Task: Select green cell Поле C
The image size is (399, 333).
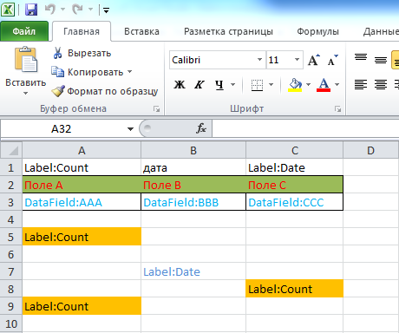Action: tap(295, 185)
